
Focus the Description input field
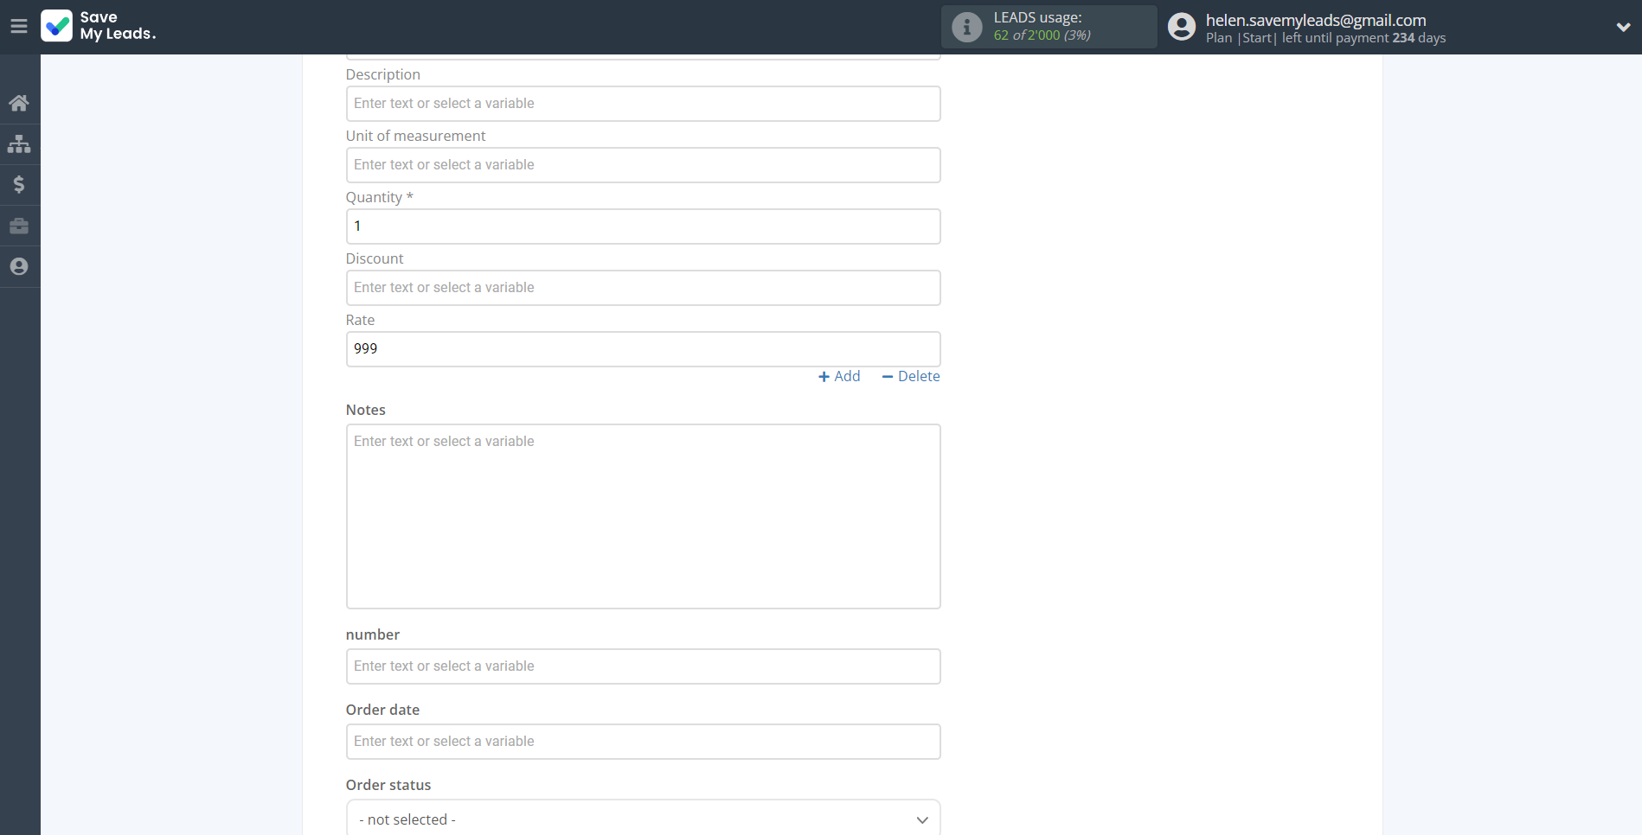[x=643, y=104]
